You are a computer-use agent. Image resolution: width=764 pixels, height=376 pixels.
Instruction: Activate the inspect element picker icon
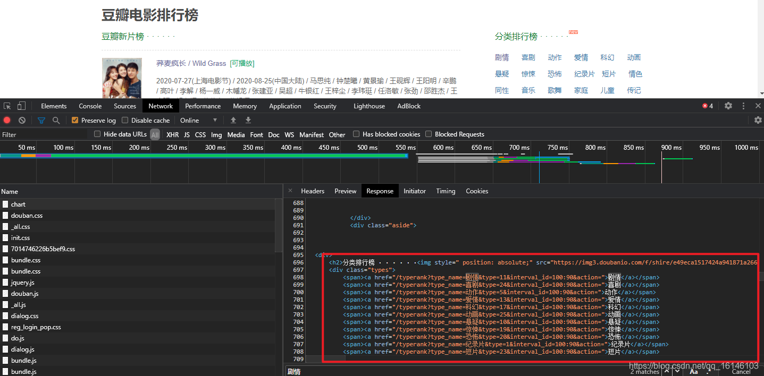click(7, 106)
